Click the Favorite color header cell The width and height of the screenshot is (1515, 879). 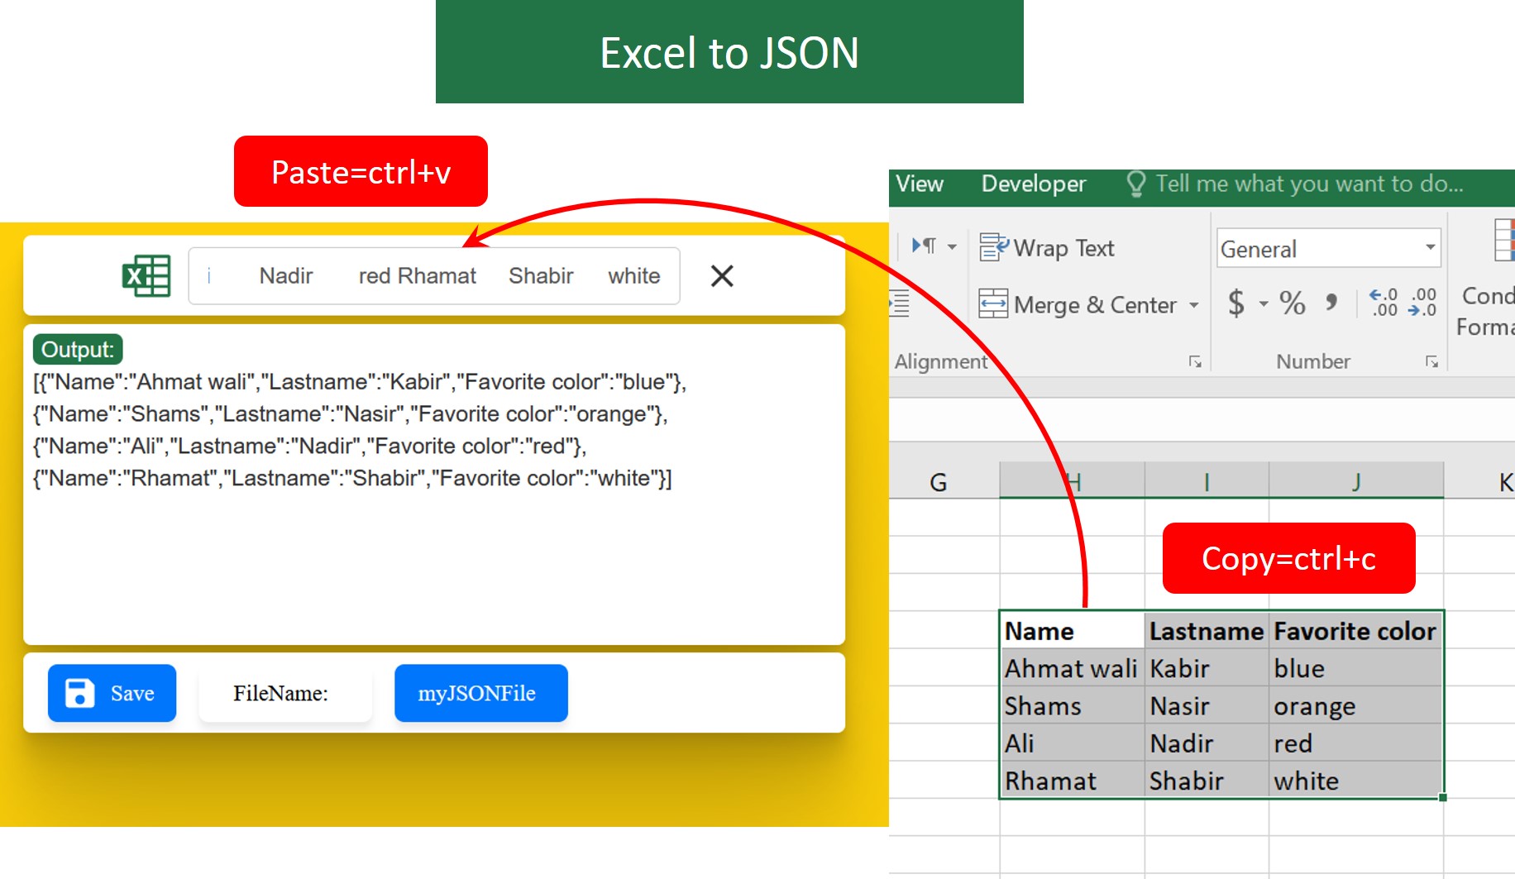click(x=1356, y=631)
